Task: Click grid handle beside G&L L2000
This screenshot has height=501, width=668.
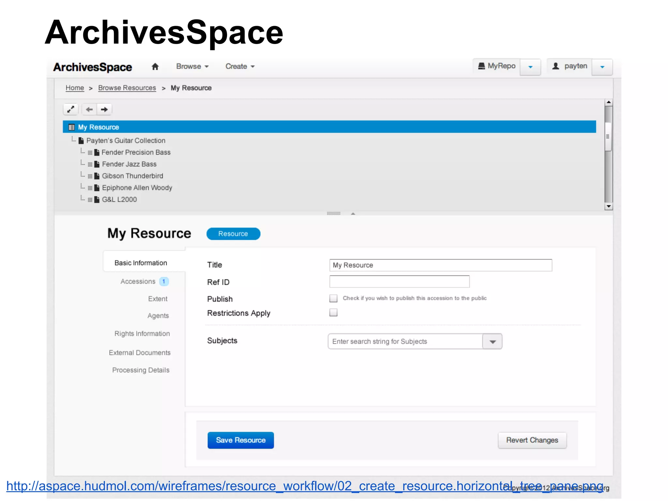Action: point(90,200)
